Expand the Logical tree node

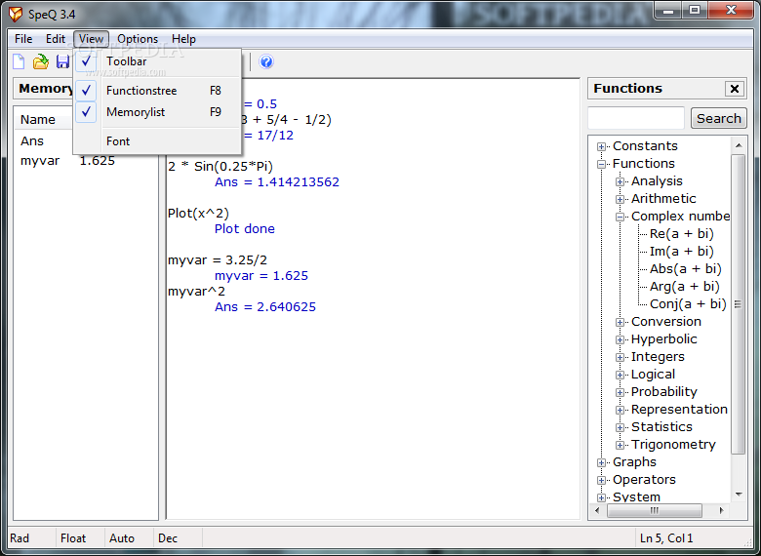pos(620,375)
